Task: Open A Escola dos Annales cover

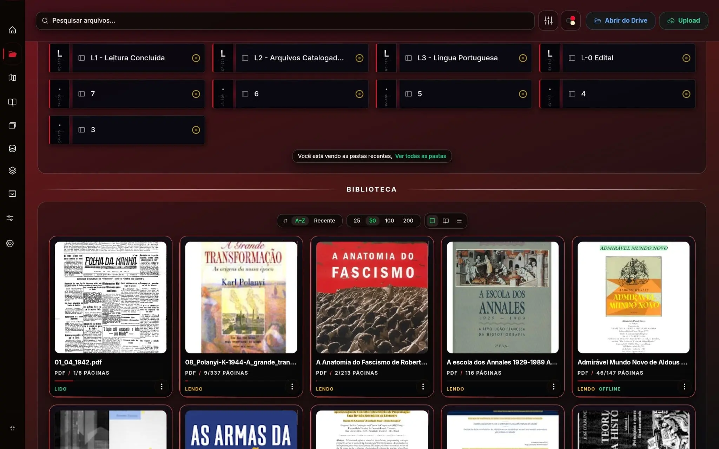Action: pos(503,297)
